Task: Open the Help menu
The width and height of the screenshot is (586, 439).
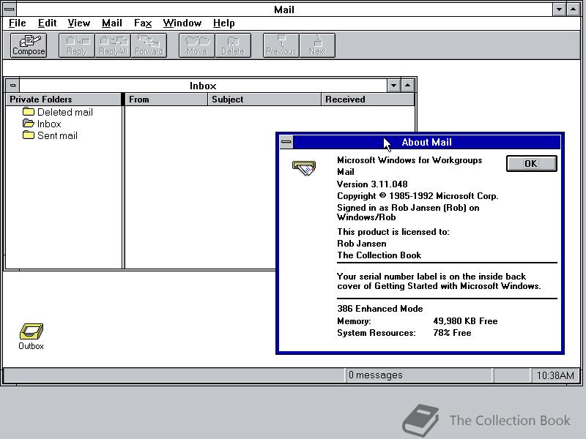Action: click(x=224, y=23)
